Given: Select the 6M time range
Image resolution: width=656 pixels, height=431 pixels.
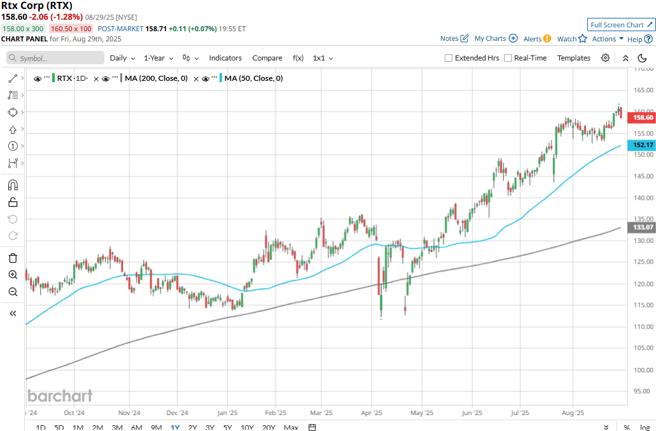Looking at the screenshot, I should point(137,427).
